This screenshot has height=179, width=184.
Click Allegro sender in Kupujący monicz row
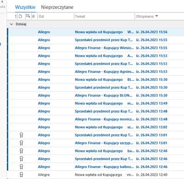(44, 119)
